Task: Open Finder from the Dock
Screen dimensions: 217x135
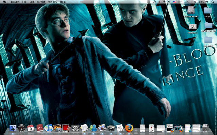Action: (13, 128)
